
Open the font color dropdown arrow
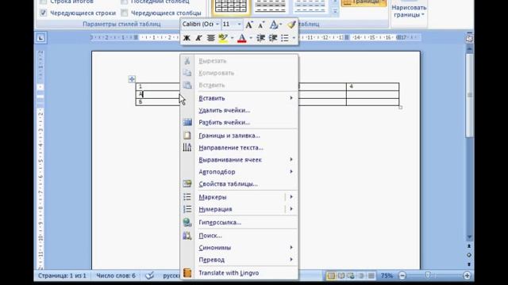(x=251, y=38)
